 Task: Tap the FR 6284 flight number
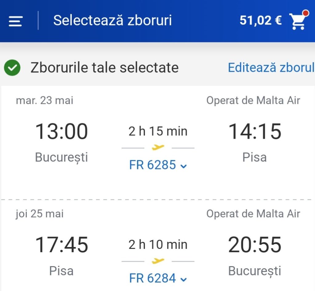[x=153, y=278]
